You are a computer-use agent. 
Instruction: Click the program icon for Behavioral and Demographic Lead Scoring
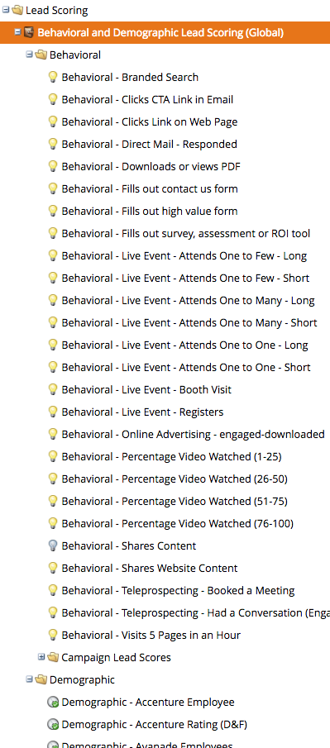(30, 32)
